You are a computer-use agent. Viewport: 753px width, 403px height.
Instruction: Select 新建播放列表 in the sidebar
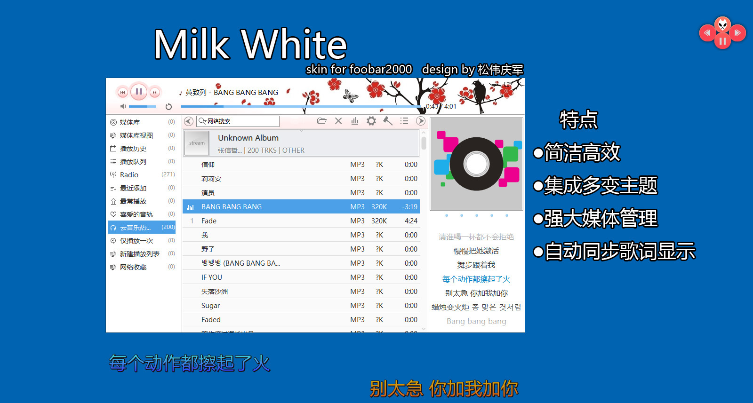(142, 254)
